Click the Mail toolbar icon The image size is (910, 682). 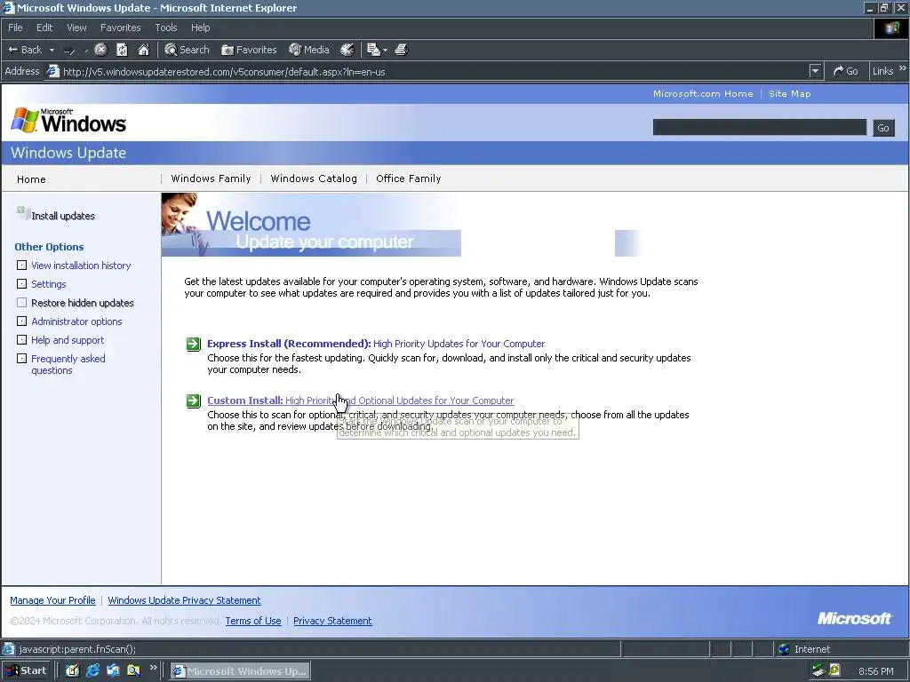[373, 50]
